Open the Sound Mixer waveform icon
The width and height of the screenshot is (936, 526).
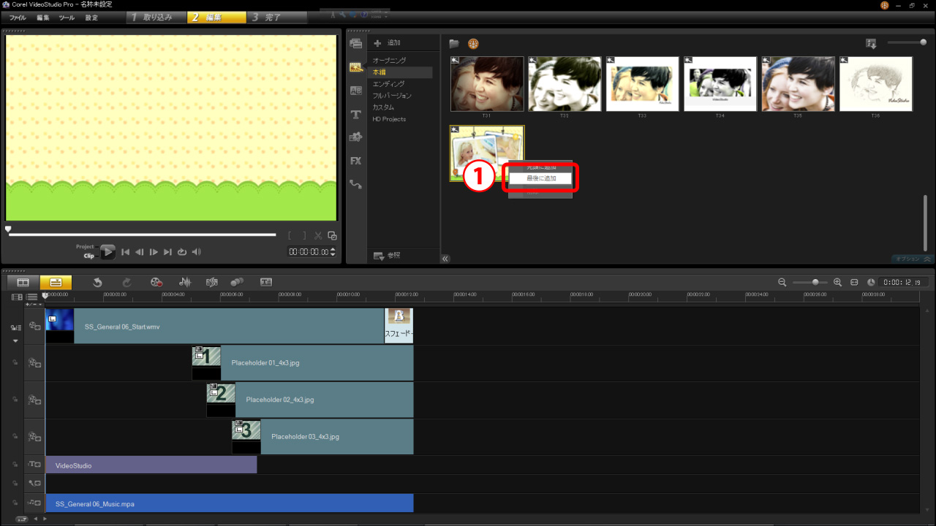(x=185, y=282)
